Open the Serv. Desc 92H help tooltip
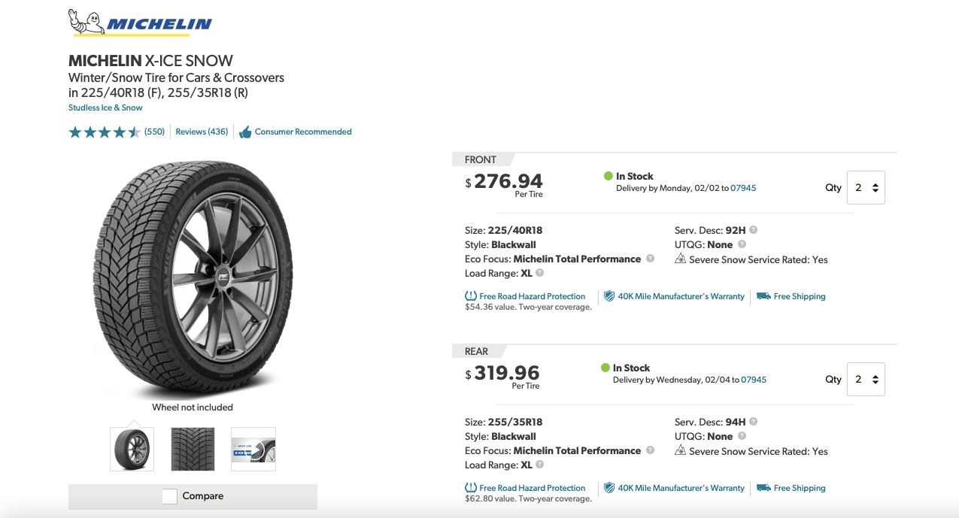Viewport: 959px width, 518px height. [x=751, y=229]
